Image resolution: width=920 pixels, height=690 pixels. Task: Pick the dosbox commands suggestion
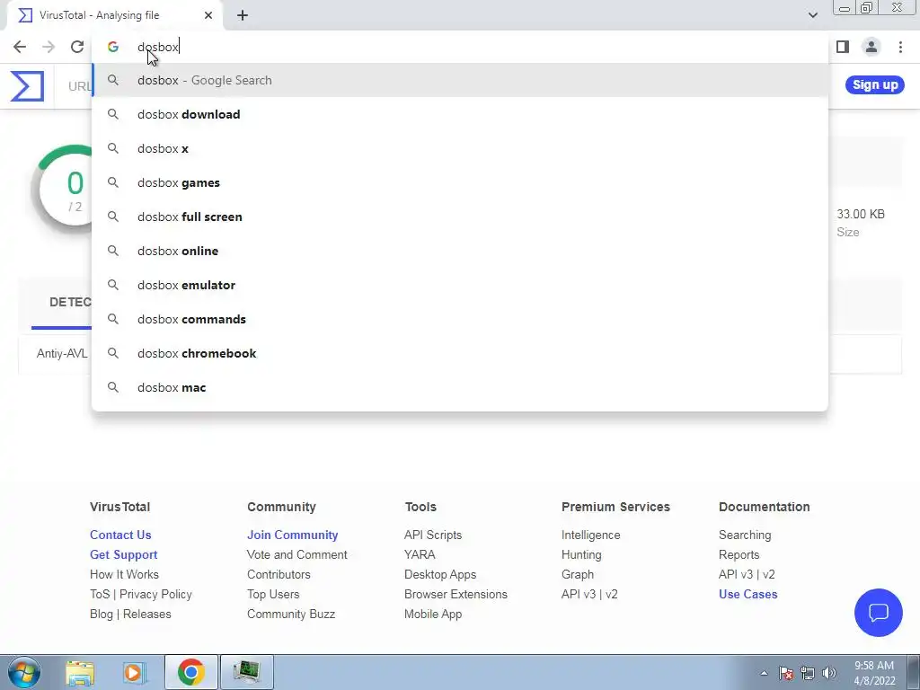[460, 319]
